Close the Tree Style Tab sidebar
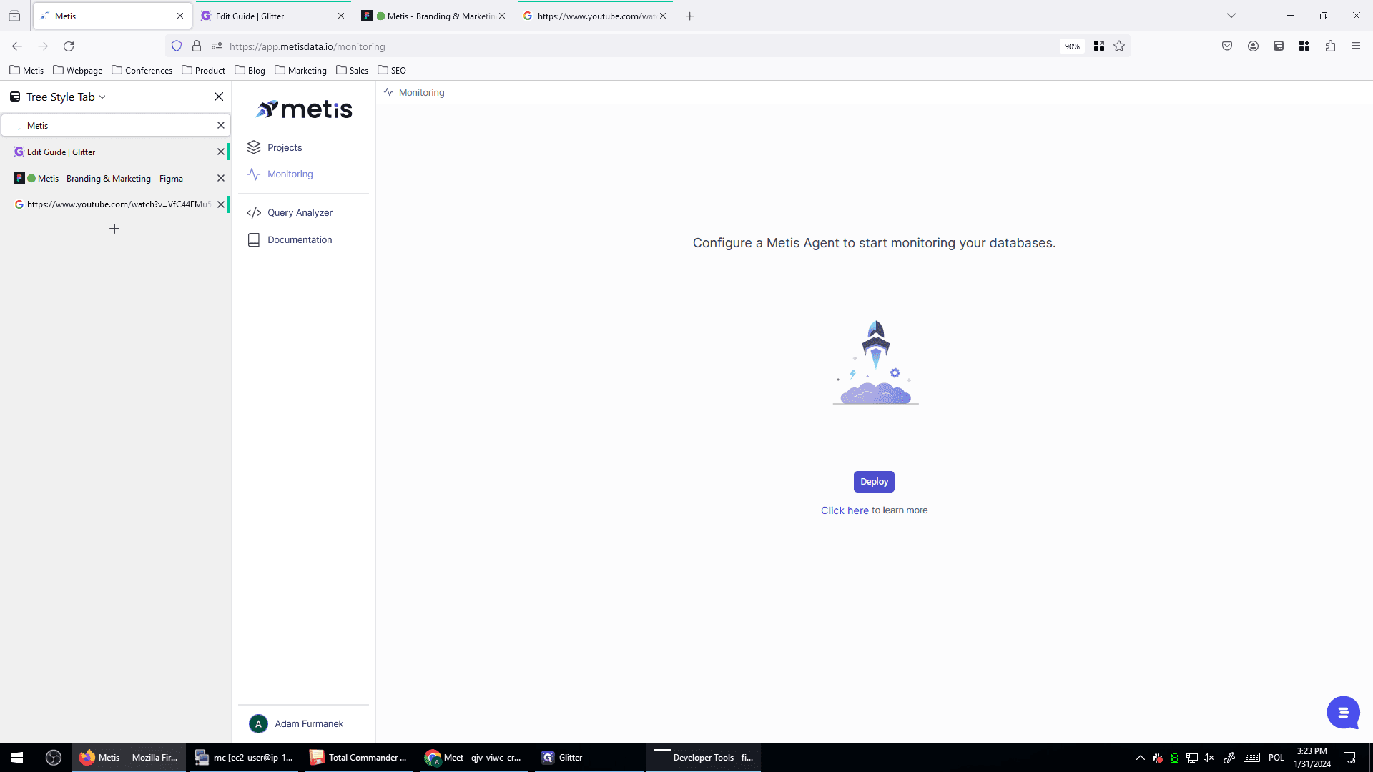The width and height of the screenshot is (1373, 772). pos(219,96)
